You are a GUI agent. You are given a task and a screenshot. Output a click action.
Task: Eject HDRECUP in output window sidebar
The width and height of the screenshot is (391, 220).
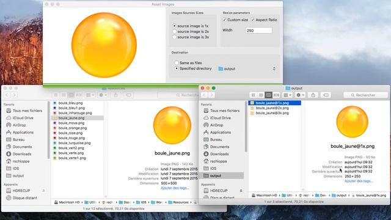pyautogui.click(x=241, y=191)
